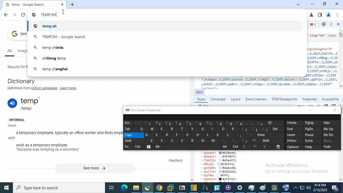Choose the 'temp shanghai' suggestion
The image size is (343, 193).
coord(165,69)
